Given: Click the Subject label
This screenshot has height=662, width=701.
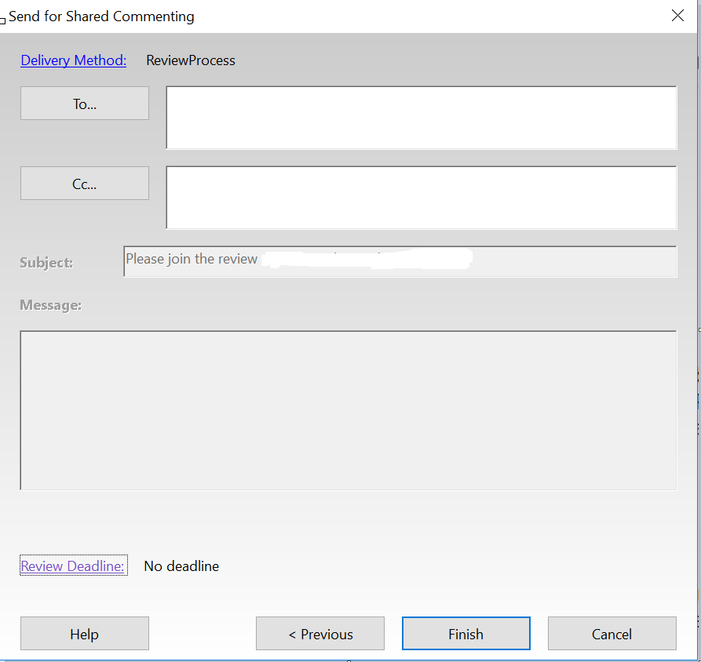Looking at the screenshot, I should [46, 263].
